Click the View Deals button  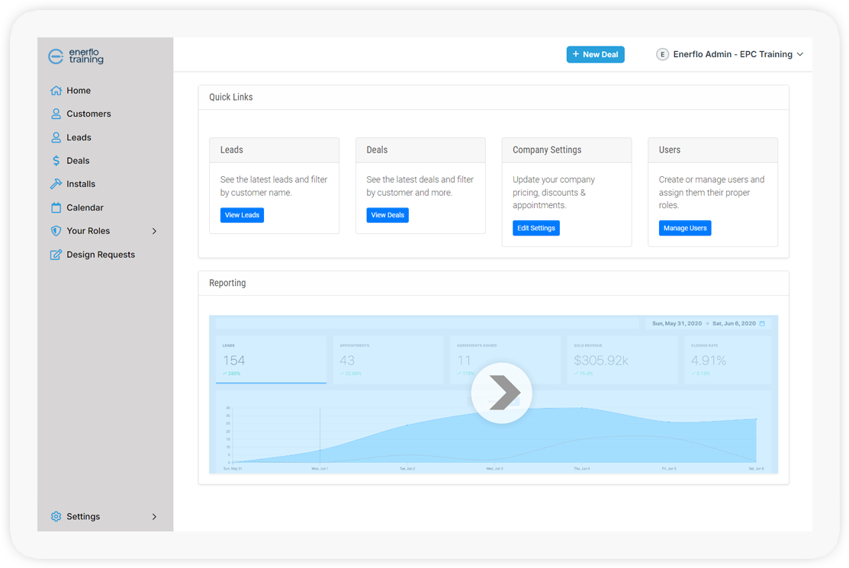click(388, 215)
